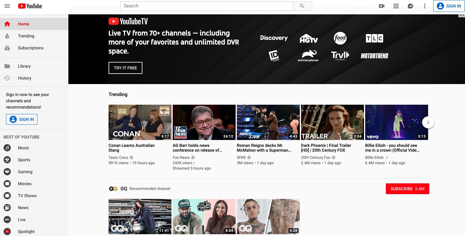The height and width of the screenshot is (236, 465).
Task: Open title 'Dark Phoenix | Final Trailer'
Action: point(326,148)
